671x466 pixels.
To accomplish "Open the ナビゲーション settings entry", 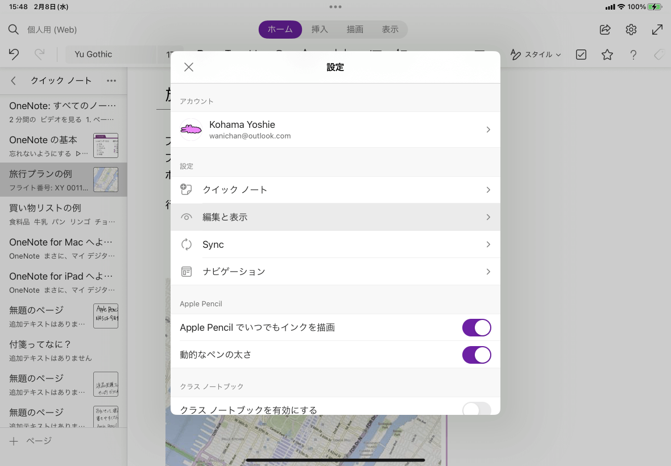I will coord(335,272).
